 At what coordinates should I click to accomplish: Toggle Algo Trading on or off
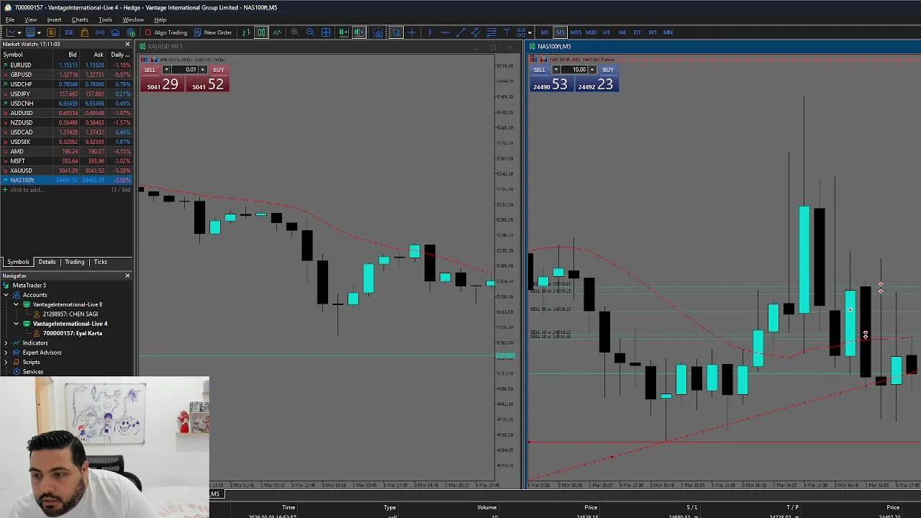166,32
